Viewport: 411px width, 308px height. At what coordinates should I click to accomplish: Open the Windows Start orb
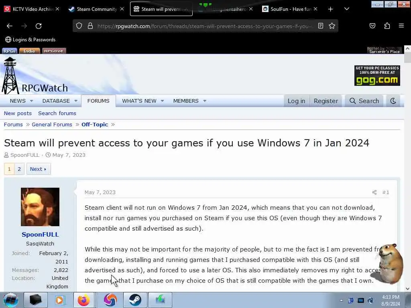tap(10, 300)
